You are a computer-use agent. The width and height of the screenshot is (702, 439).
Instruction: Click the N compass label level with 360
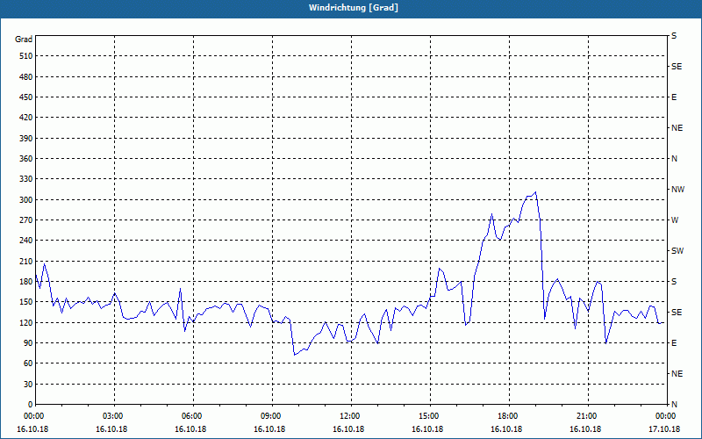click(675, 159)
